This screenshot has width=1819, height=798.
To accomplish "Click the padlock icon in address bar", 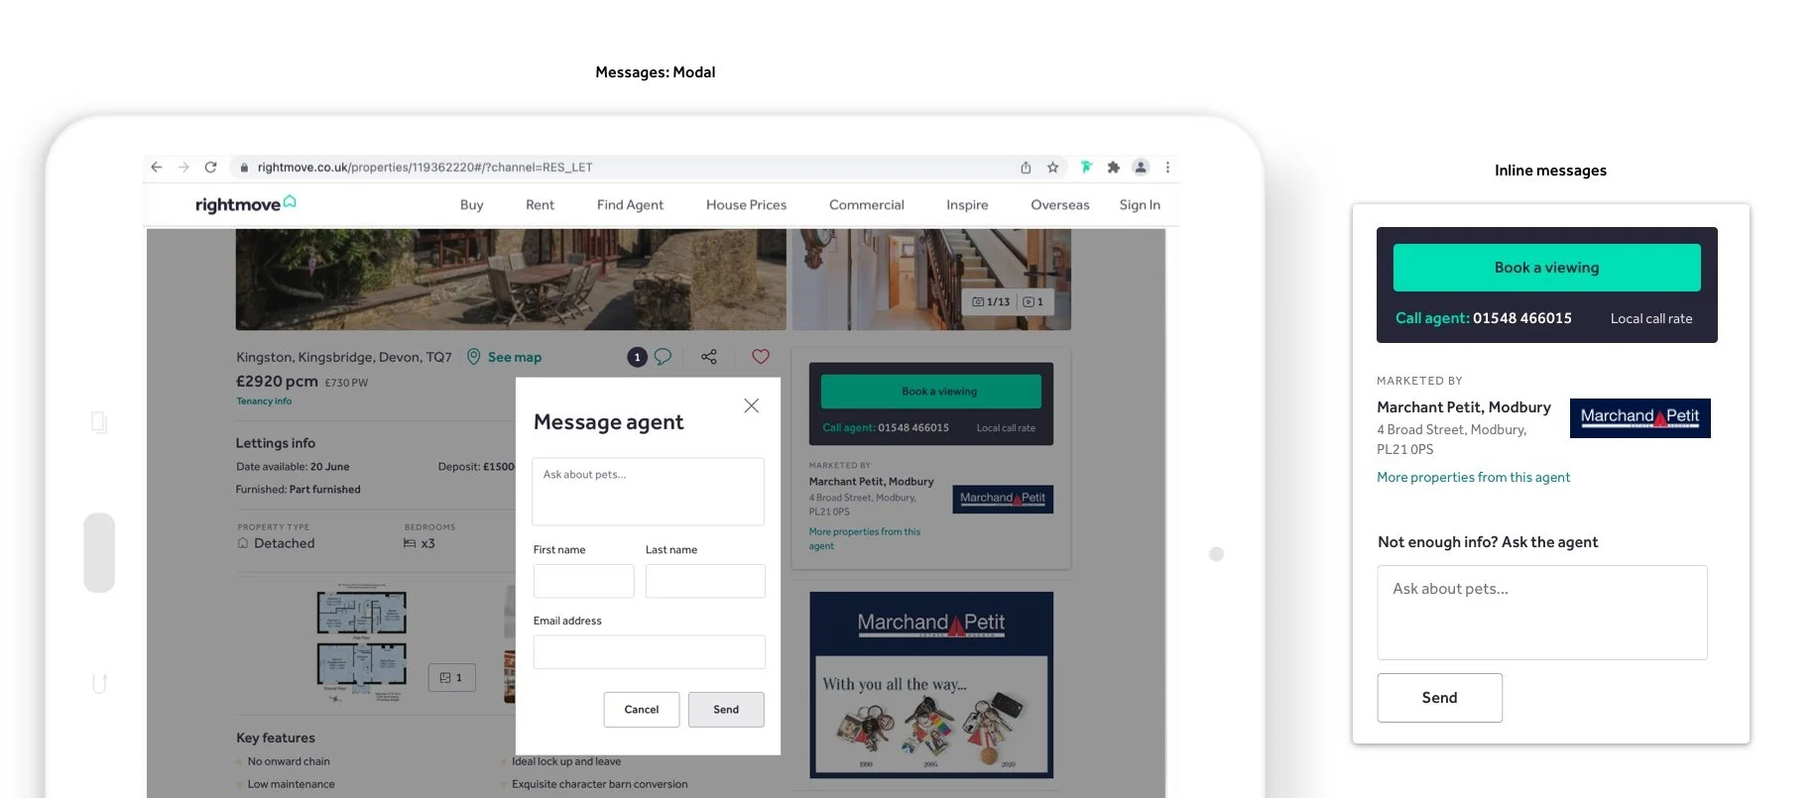I will click(244, 168).
